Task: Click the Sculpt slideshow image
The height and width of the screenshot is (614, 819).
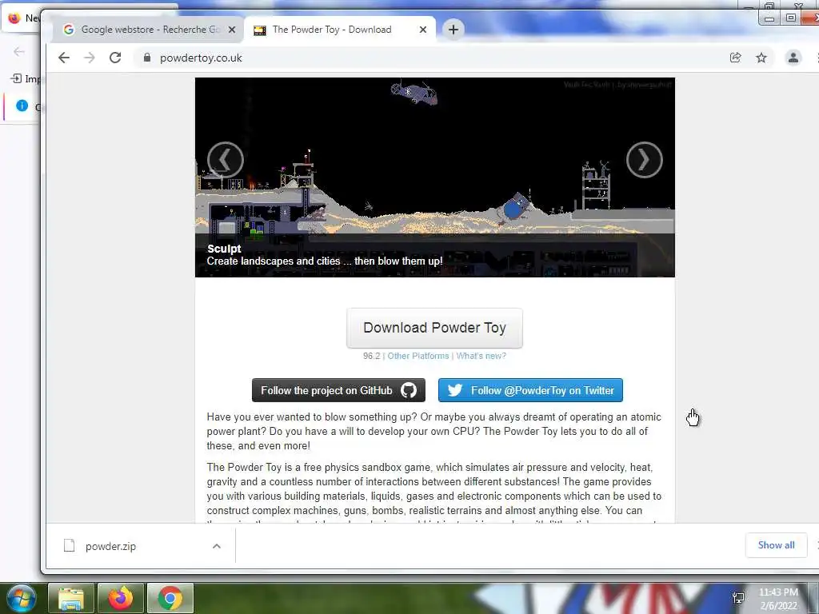Action: (x=435, y=177)
